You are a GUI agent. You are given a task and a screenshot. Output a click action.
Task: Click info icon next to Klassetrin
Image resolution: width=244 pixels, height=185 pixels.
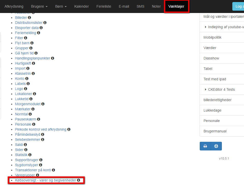click(x=33, y=73)
